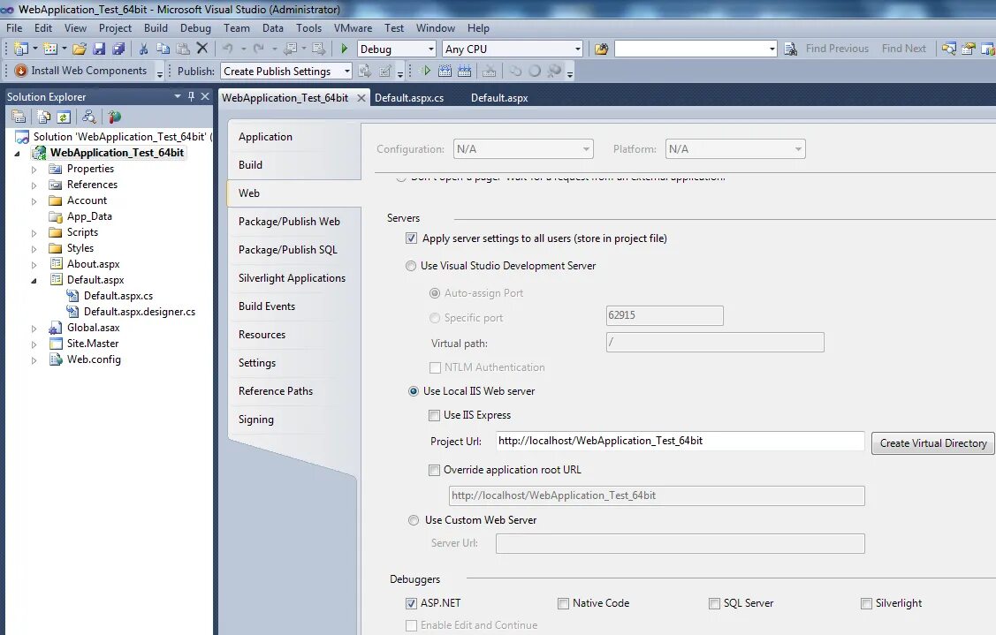The image size is (996, 635).
Task: Open the Properties Window toolbar icon
Action: [x=969, y=49]
